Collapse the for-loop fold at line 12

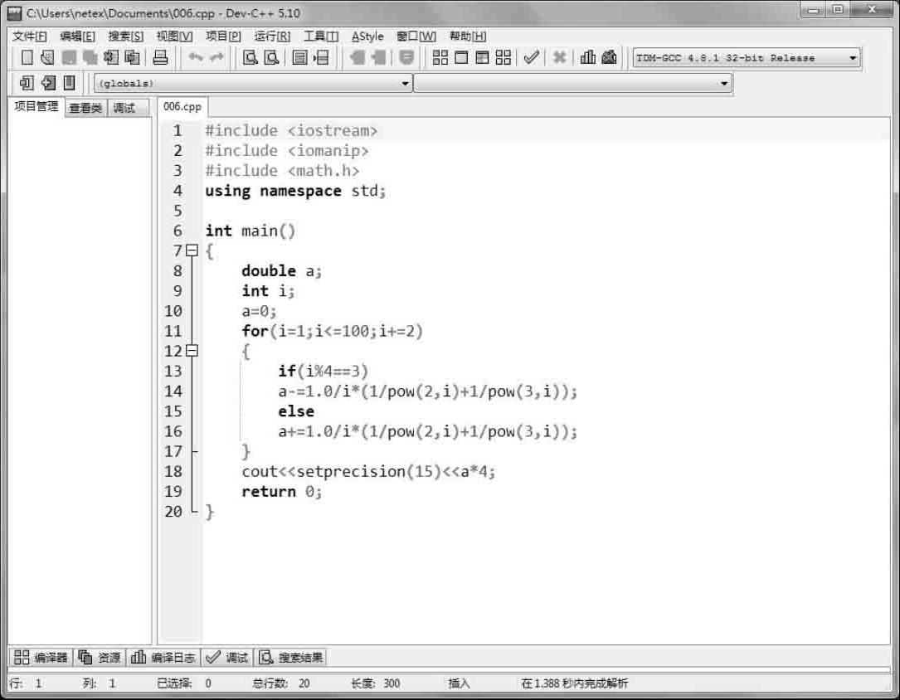(x=192, y=351)
